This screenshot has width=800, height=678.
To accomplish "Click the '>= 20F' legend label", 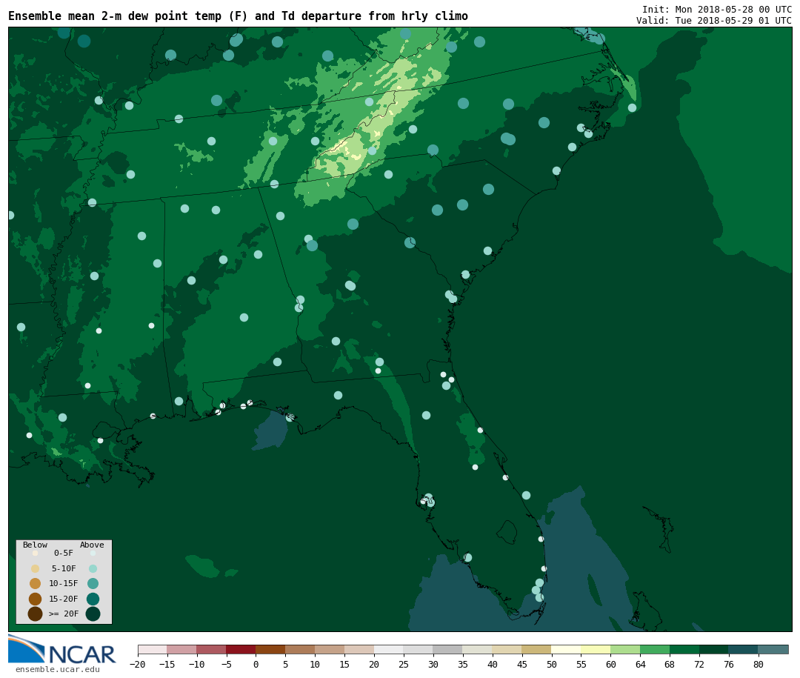I will (x=64, y=614).
